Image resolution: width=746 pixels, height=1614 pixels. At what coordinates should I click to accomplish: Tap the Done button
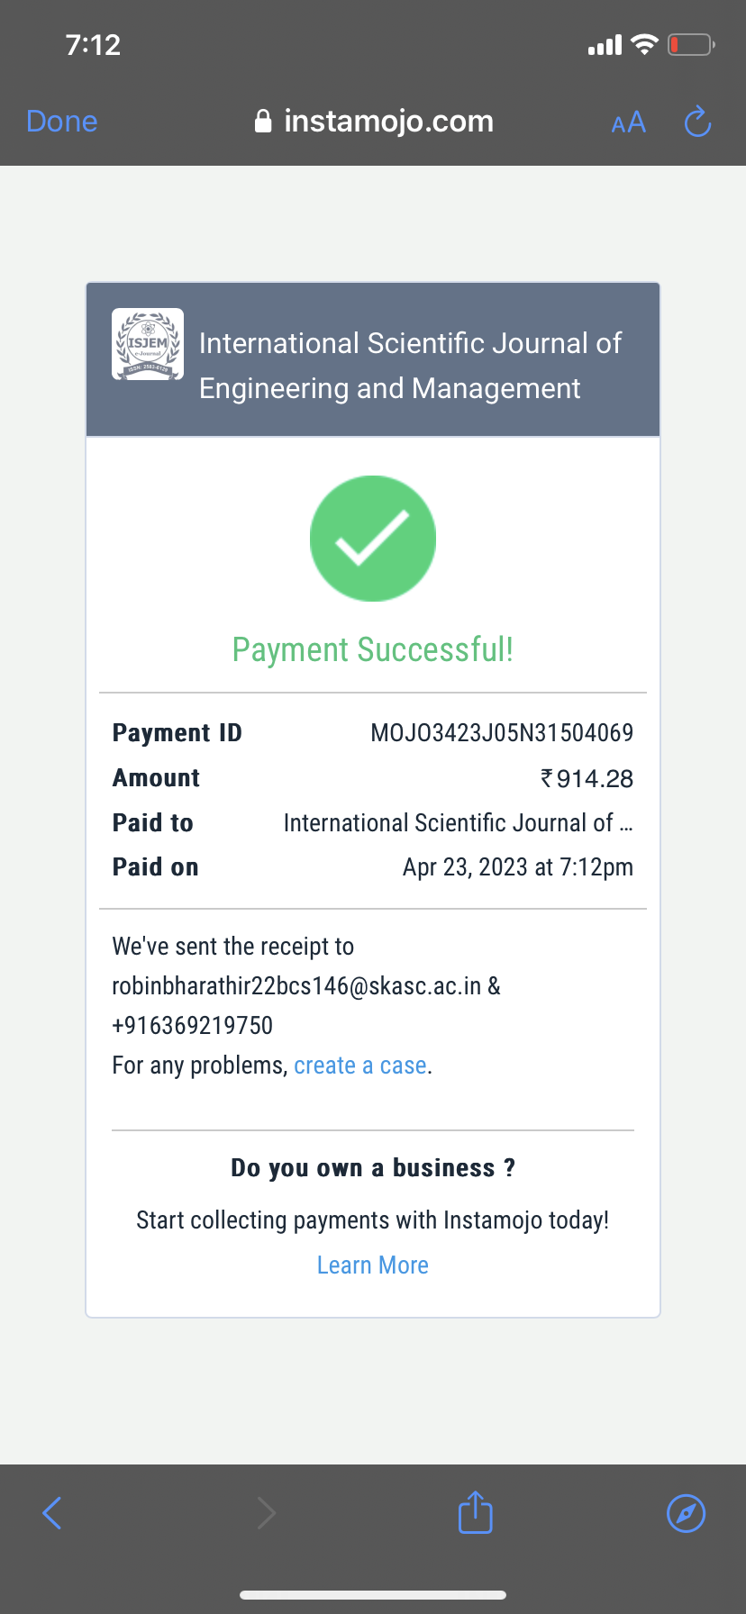tap(62, 122)
